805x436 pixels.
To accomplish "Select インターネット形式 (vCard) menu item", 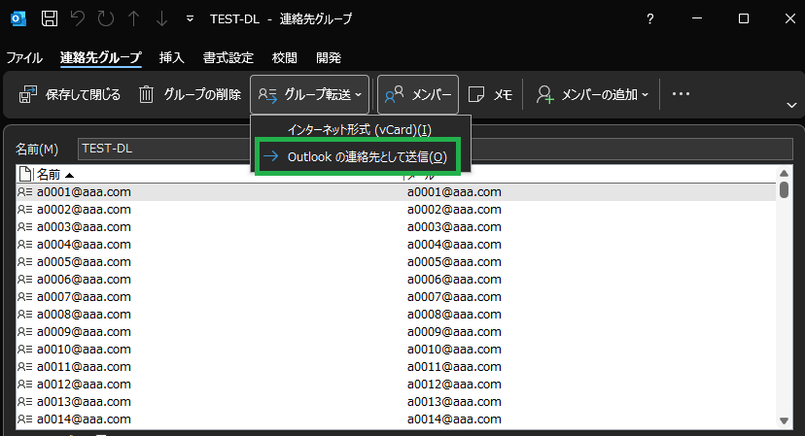I will (x=360, y=130).
